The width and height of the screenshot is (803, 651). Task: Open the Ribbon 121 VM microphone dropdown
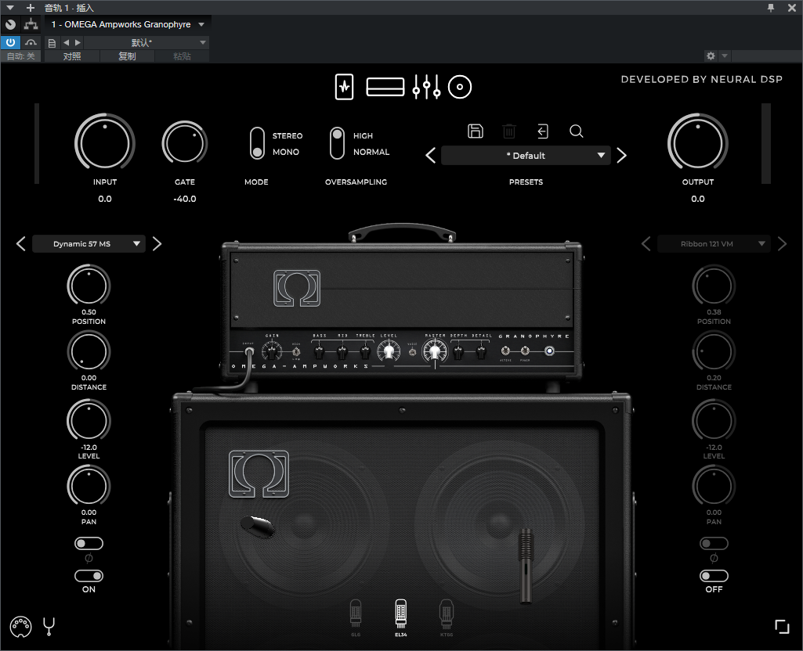(714, 244)
